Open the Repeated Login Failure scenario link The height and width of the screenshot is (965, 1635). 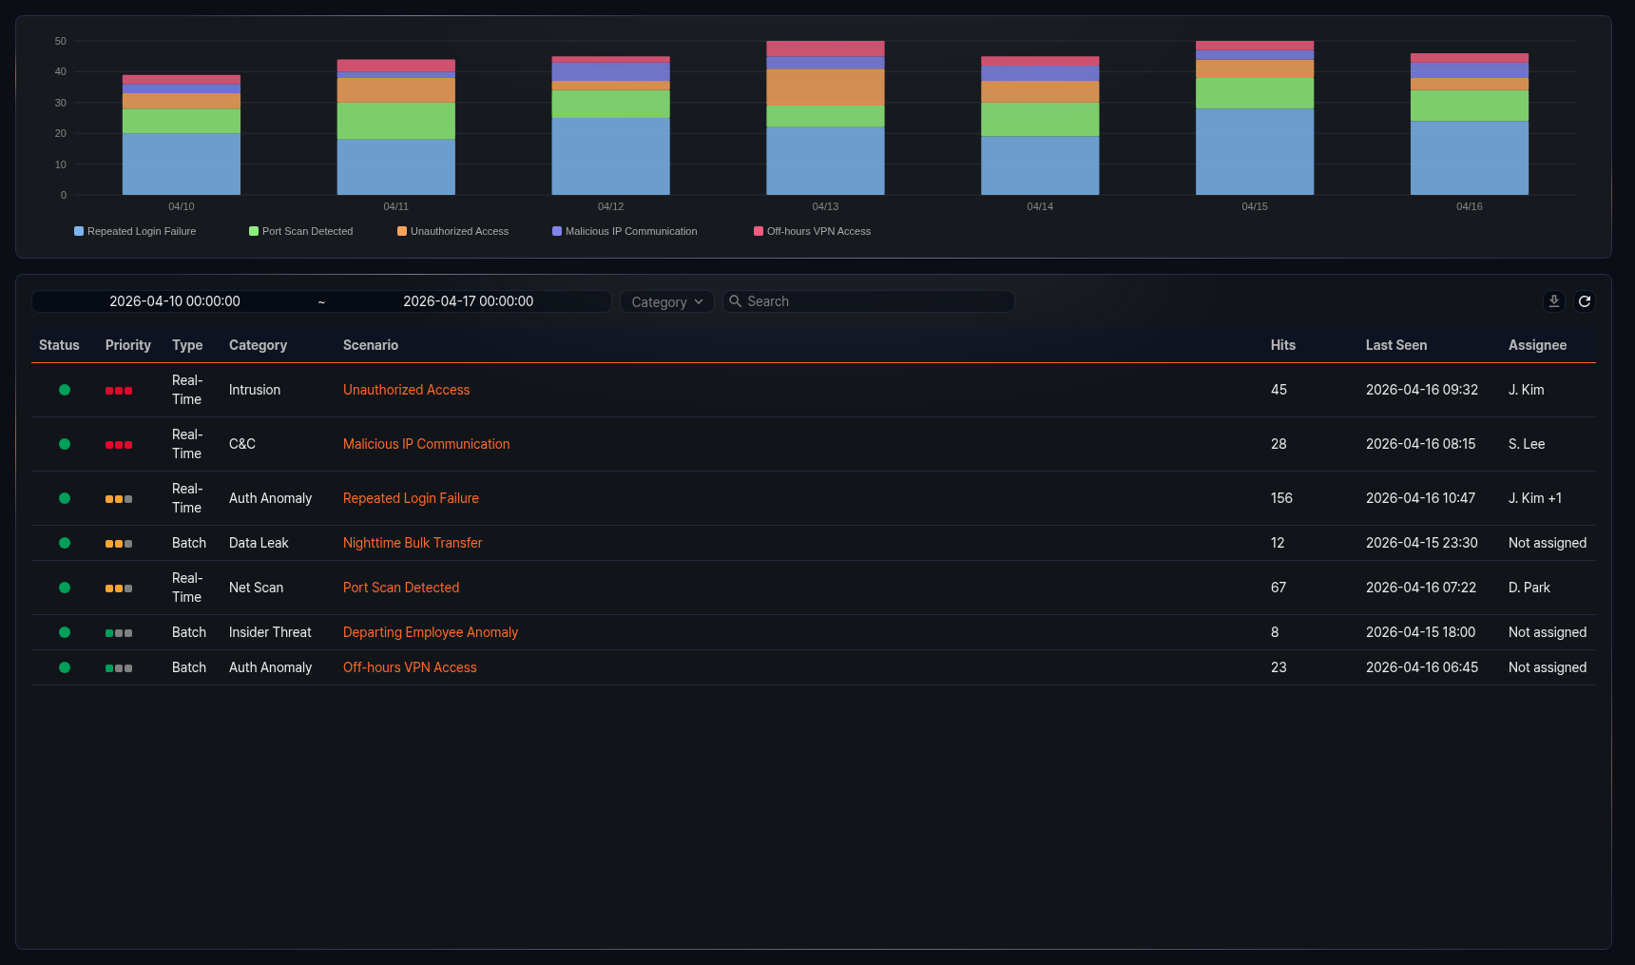(x=411, y=498)
